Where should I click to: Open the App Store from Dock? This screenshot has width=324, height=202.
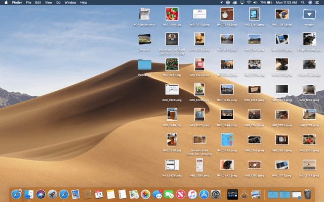point(204,194)
